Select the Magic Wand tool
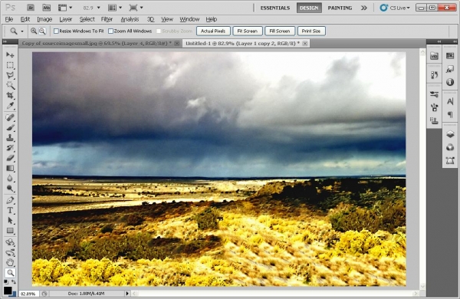The image size is (460, 299). 10,85
